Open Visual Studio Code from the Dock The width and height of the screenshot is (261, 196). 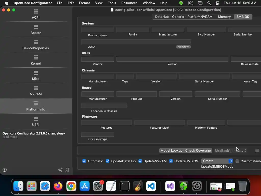pyautogui.click(x=151, y=186)
